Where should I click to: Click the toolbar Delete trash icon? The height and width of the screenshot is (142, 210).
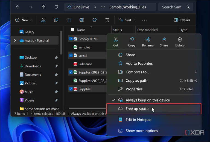[107, 20]
